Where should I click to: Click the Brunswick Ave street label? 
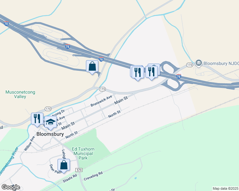click(101, 101)
